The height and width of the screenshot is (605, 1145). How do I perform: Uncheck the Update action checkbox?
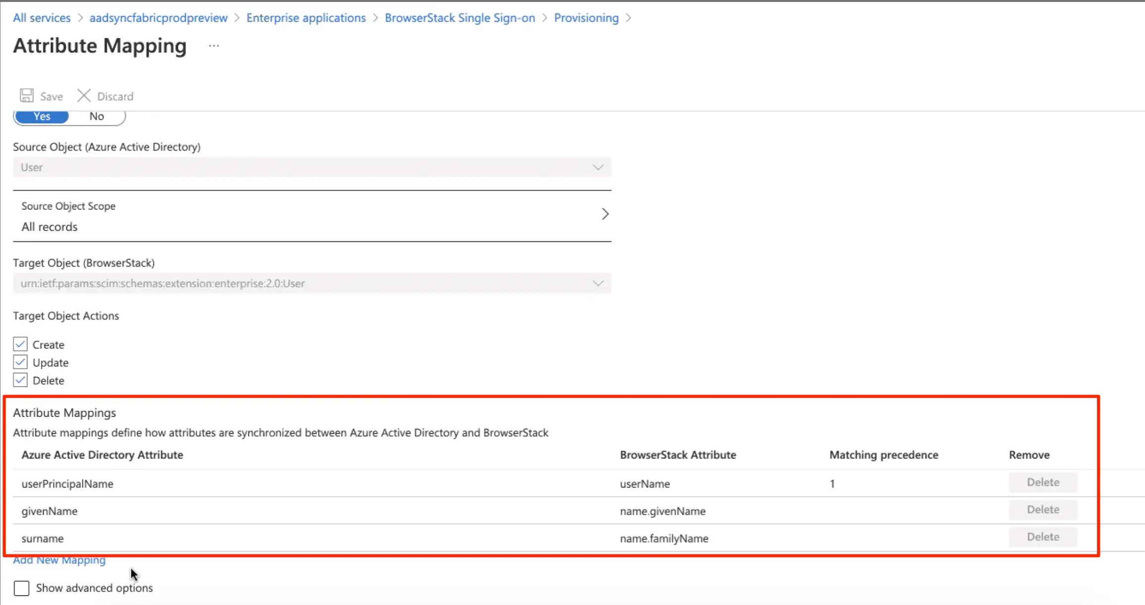(x=20, y=362)
